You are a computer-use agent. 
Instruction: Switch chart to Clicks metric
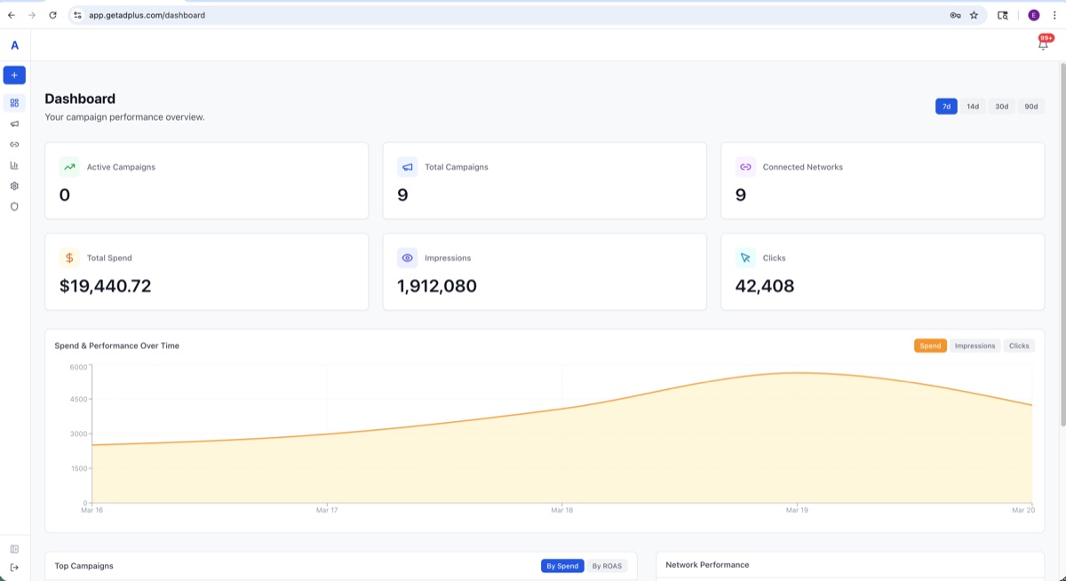tap(1019, 346)
